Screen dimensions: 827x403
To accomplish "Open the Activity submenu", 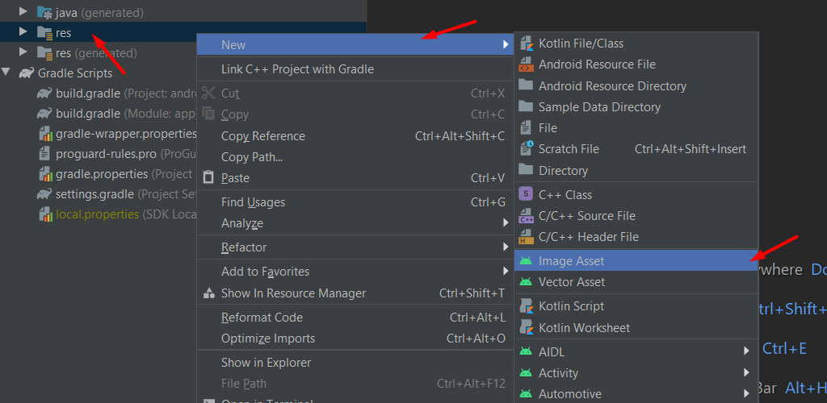I will pos(559,373).
